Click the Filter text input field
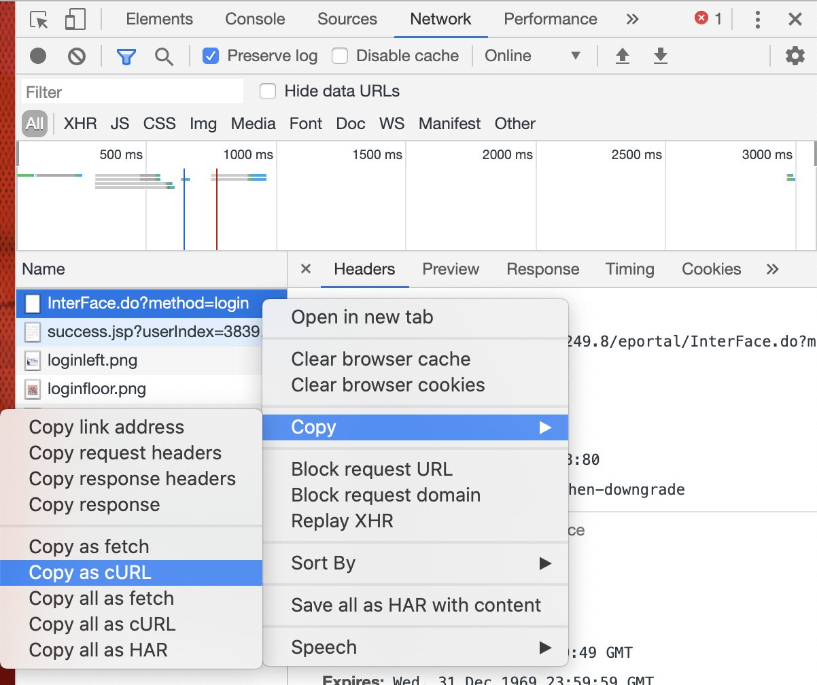This screenshot has width=817, height=685. click(133, 92)
